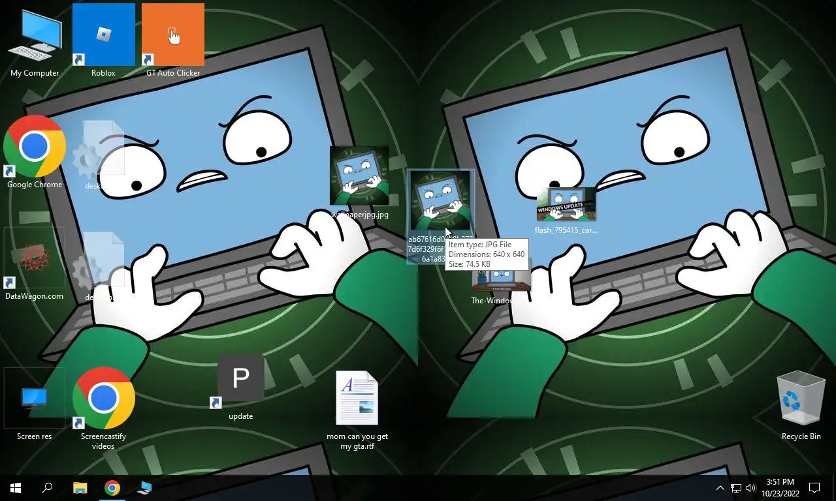The height and width of the screenshot is (501, 836).
Task: Select the highlighted ab67616d JPG file thumbnail
Action: pos(440,201)
